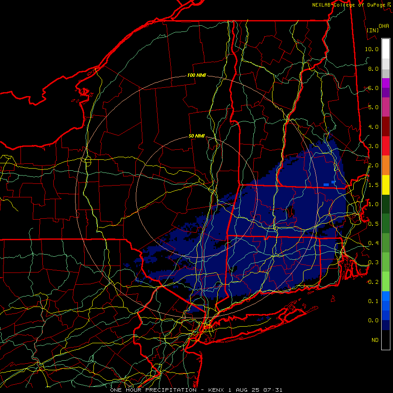Pick the pink swatch beside 5.0
The width and height of the screenshot is (393, 393).
386,107
